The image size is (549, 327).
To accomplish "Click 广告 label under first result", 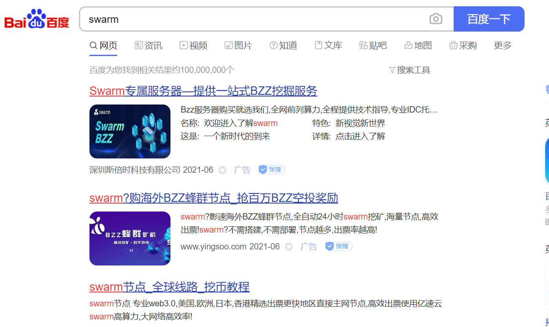I will 242,170.
